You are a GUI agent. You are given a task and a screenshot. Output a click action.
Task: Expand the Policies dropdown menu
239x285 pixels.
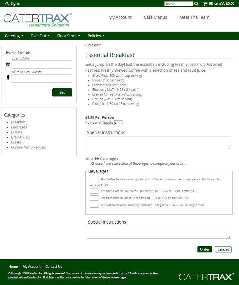(x=96, y=36)
